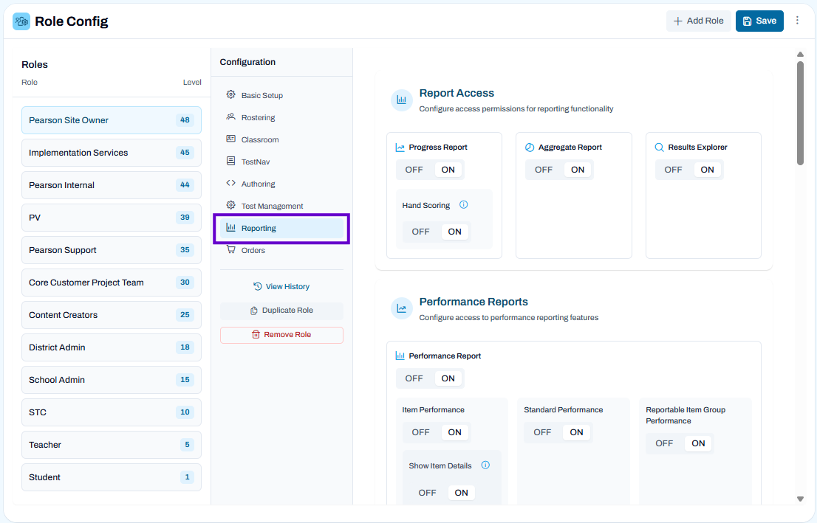The width and height of the screenshot is (817, 523).
Task: Select the Core Customer Project Team role
Action: (112, 283)
